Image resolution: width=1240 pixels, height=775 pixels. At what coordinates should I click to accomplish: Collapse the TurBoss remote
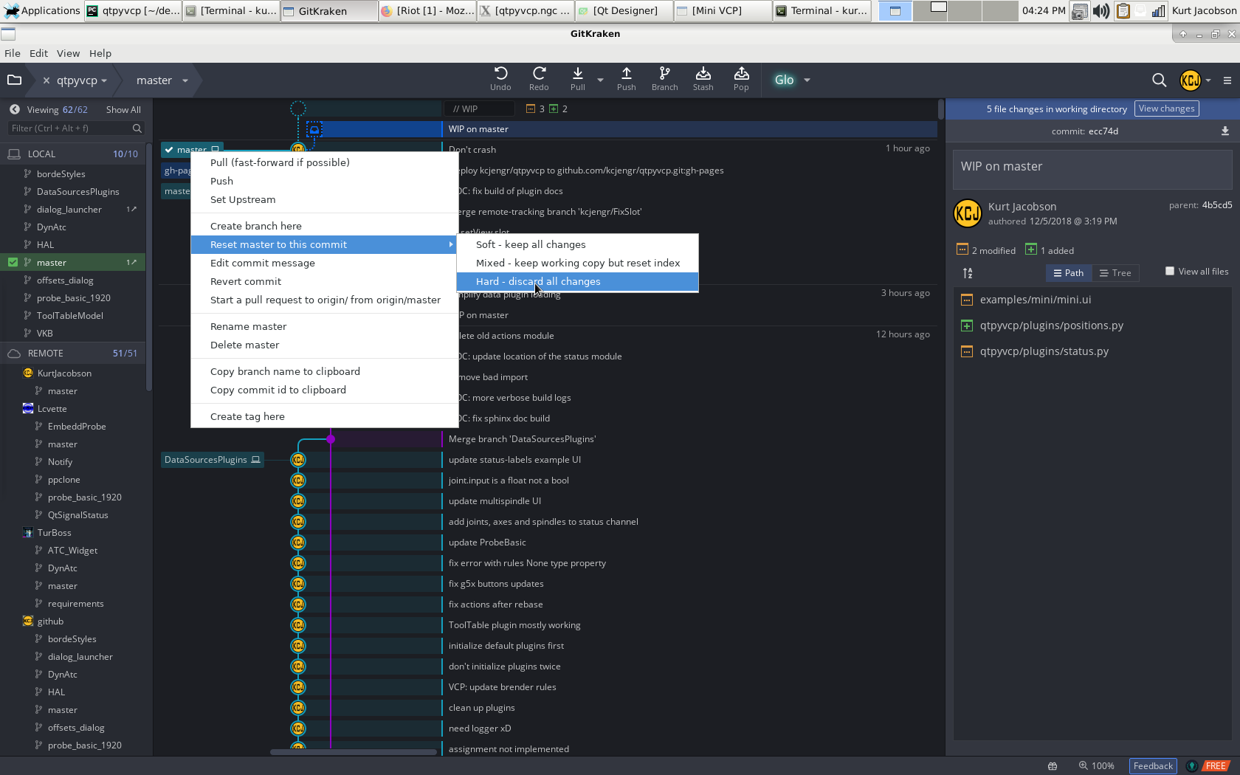54,533
